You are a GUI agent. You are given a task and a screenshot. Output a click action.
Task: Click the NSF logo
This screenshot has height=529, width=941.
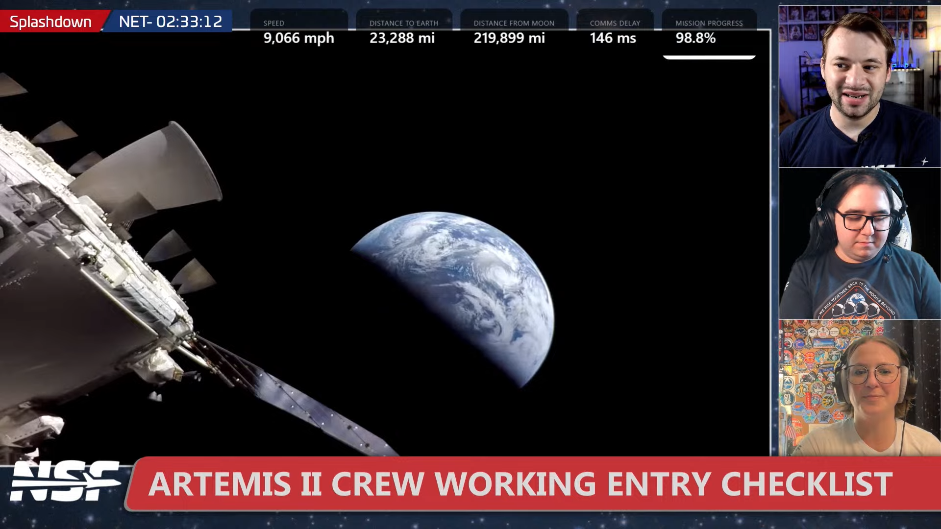click(65, 481)
